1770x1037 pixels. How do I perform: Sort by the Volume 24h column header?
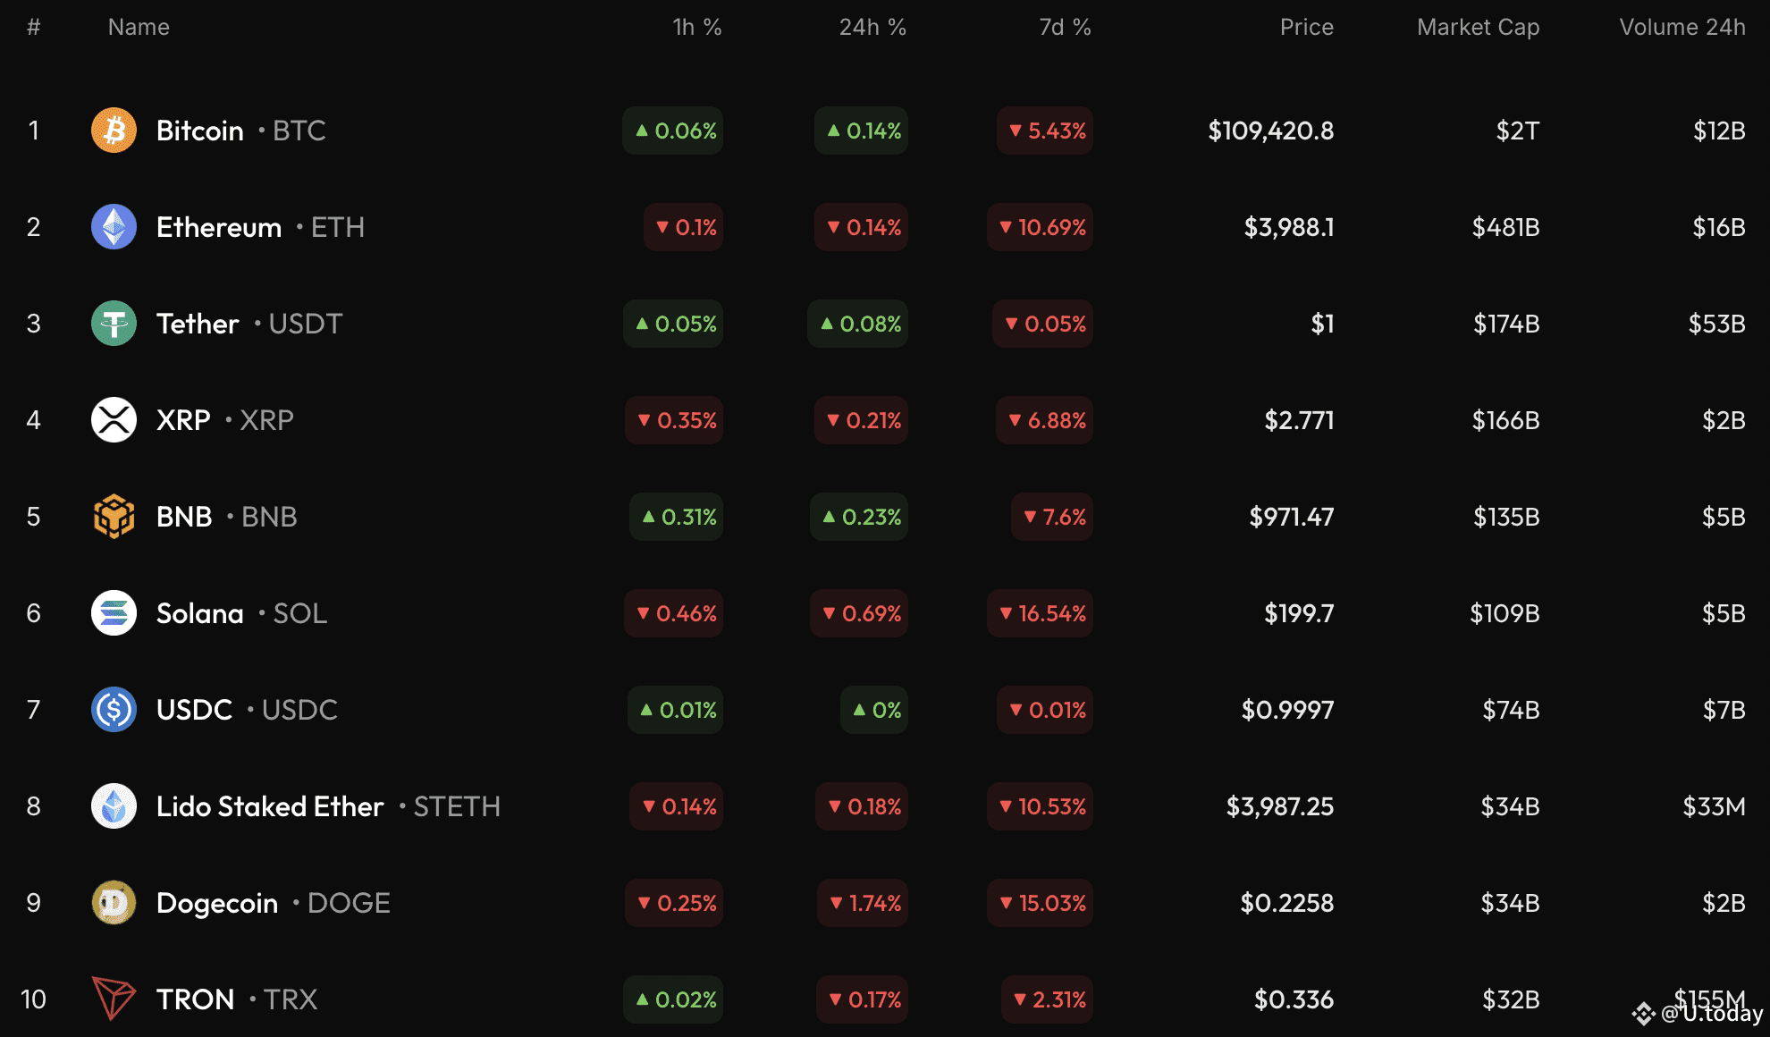(1682, 27)
